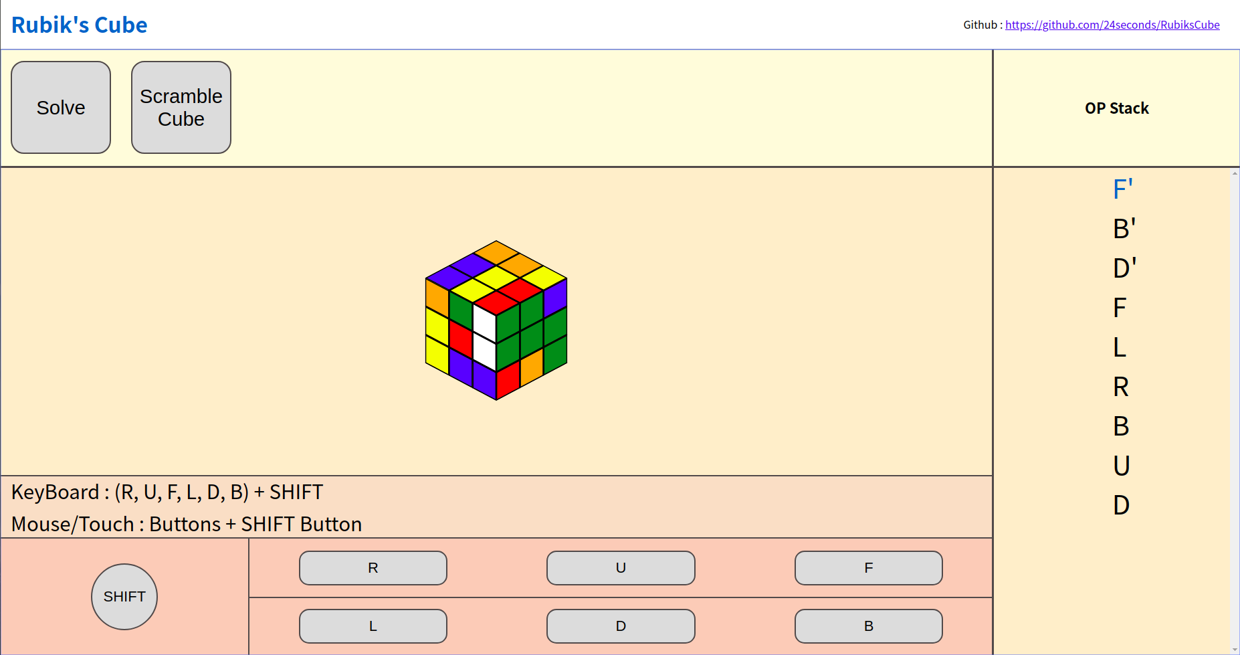Rotate the down face with D button
The width and height of the screenshot is (1240, 655).
tap(621, 626)
